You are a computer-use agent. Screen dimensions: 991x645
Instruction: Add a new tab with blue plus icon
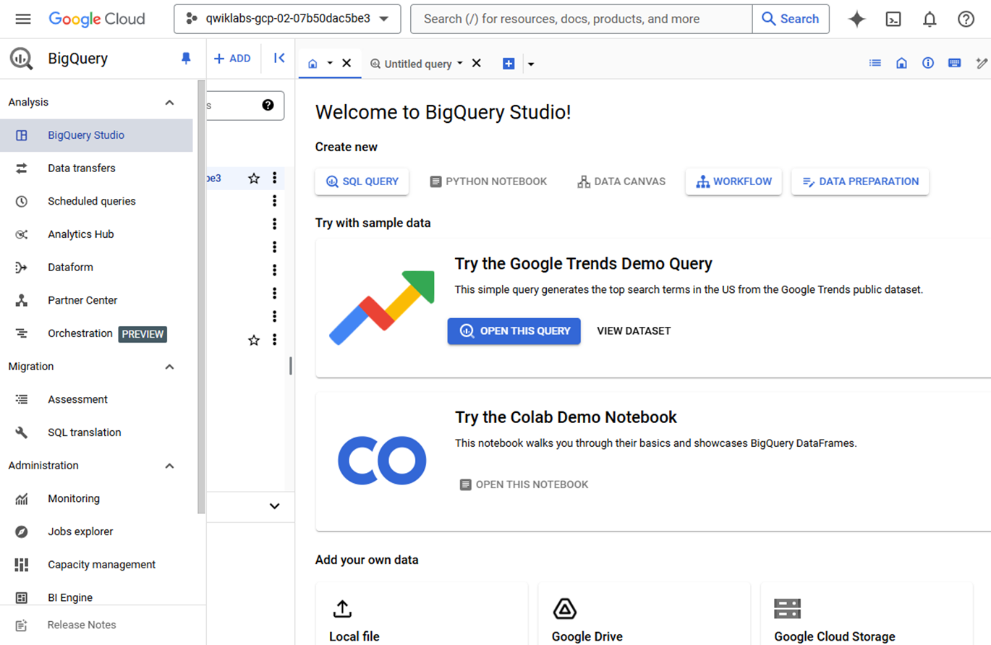509,64
